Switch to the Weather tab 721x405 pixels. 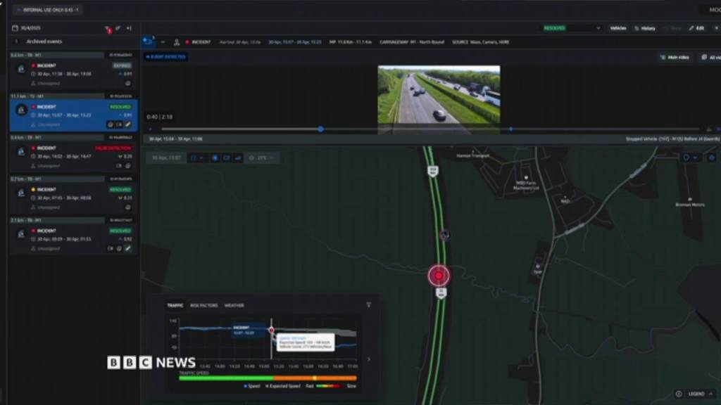point(234,306)
